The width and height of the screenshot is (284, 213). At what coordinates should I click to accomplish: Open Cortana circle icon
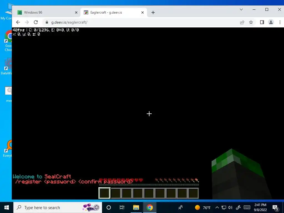[x=109, y=207]
